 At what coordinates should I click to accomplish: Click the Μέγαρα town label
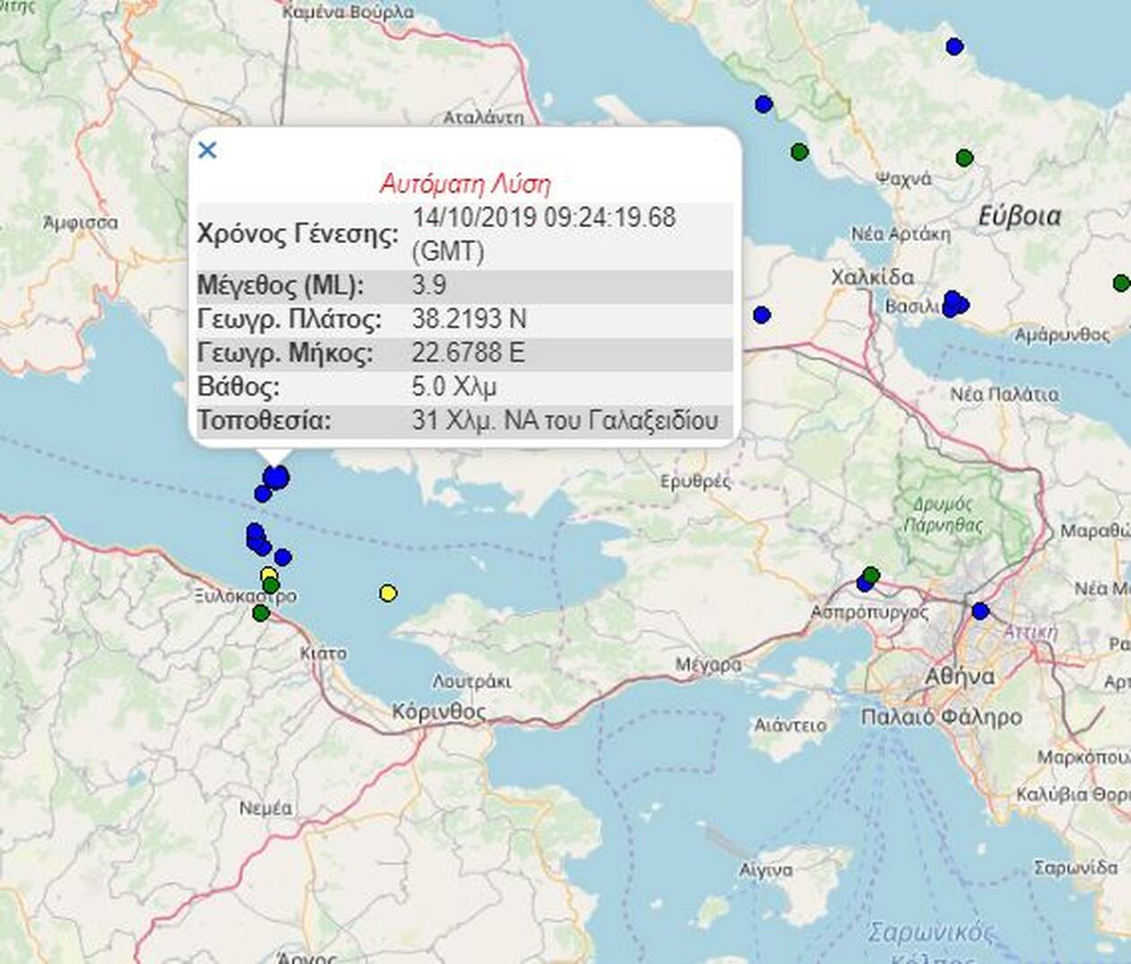tap(708, 664)
